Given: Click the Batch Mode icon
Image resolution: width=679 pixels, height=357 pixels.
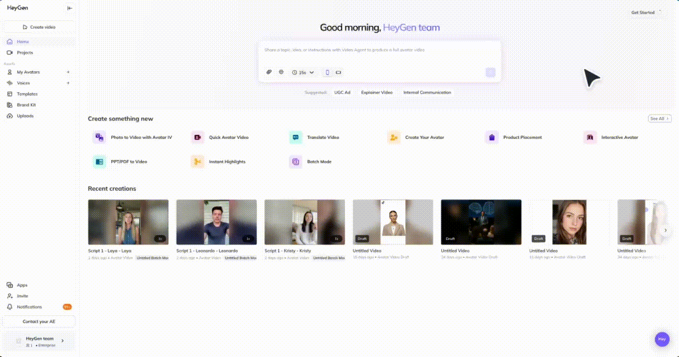Looking at the screenshot, I should (x=296, y=162).
